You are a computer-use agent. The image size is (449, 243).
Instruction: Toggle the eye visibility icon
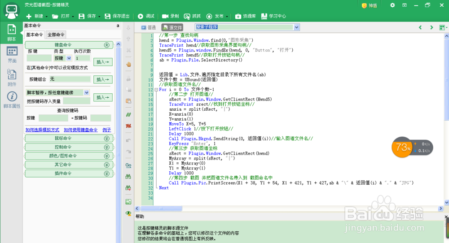click(128, 213)
